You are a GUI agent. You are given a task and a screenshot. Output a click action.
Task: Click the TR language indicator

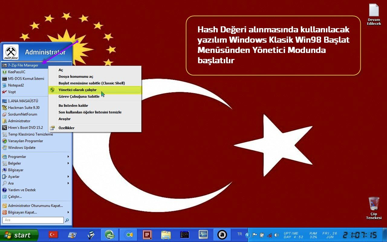tap(240, 234)
